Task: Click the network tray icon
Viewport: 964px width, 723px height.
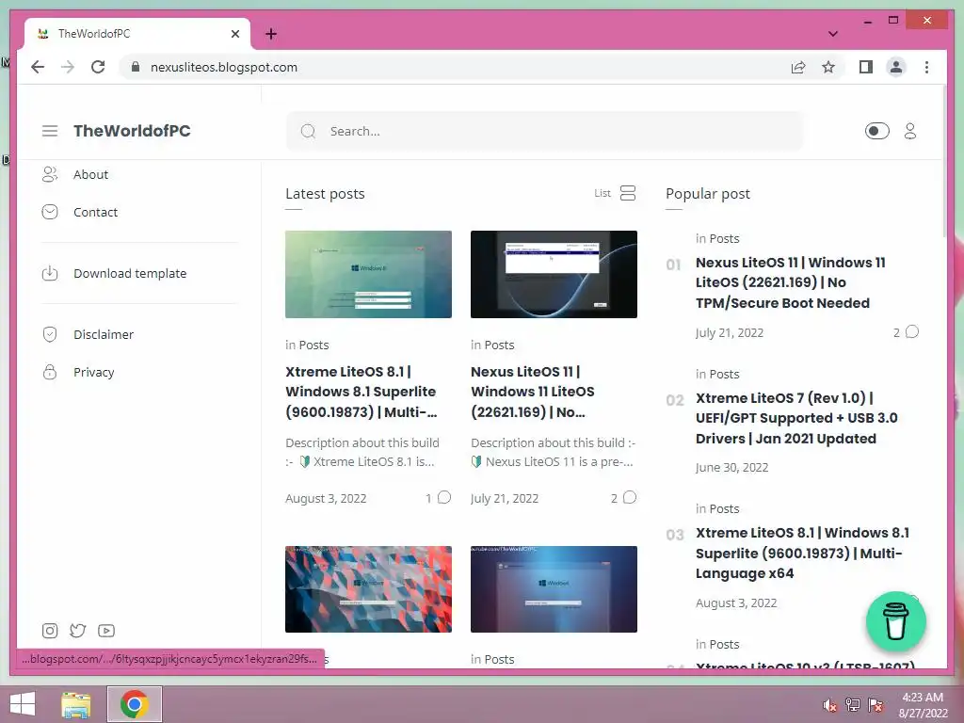Action: [853, 704]
